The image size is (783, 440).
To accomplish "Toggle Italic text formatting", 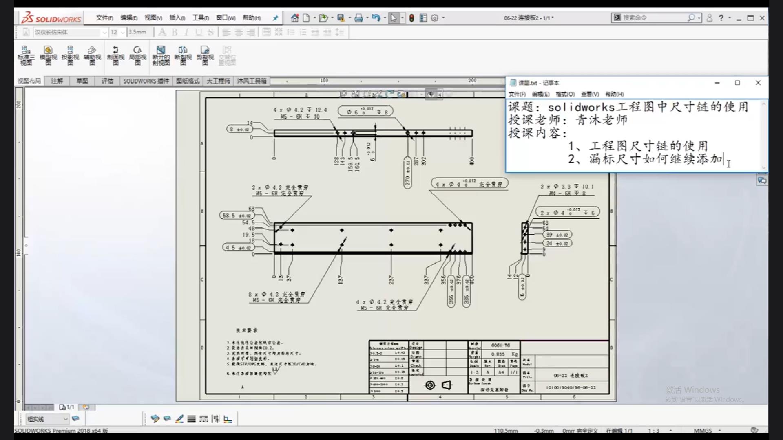I will (x=187, y=32).
